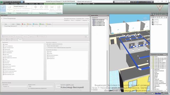Open the report format dropdown HTML
Screen dimensions: 170x95
(x=41, y=86)
